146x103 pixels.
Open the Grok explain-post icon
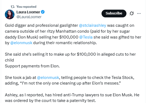pos(132,13)
